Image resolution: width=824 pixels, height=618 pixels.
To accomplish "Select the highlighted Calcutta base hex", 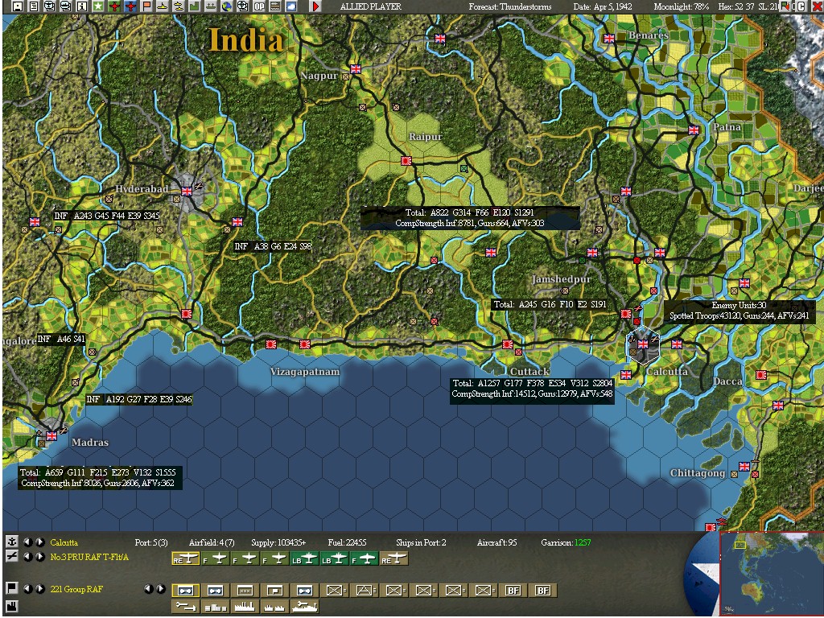I will click(643, 344).
